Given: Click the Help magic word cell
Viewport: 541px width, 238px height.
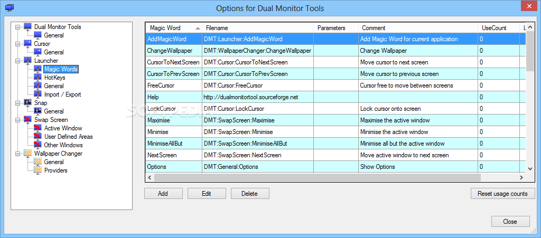Looking at the screenshot, I should (173, 97).
